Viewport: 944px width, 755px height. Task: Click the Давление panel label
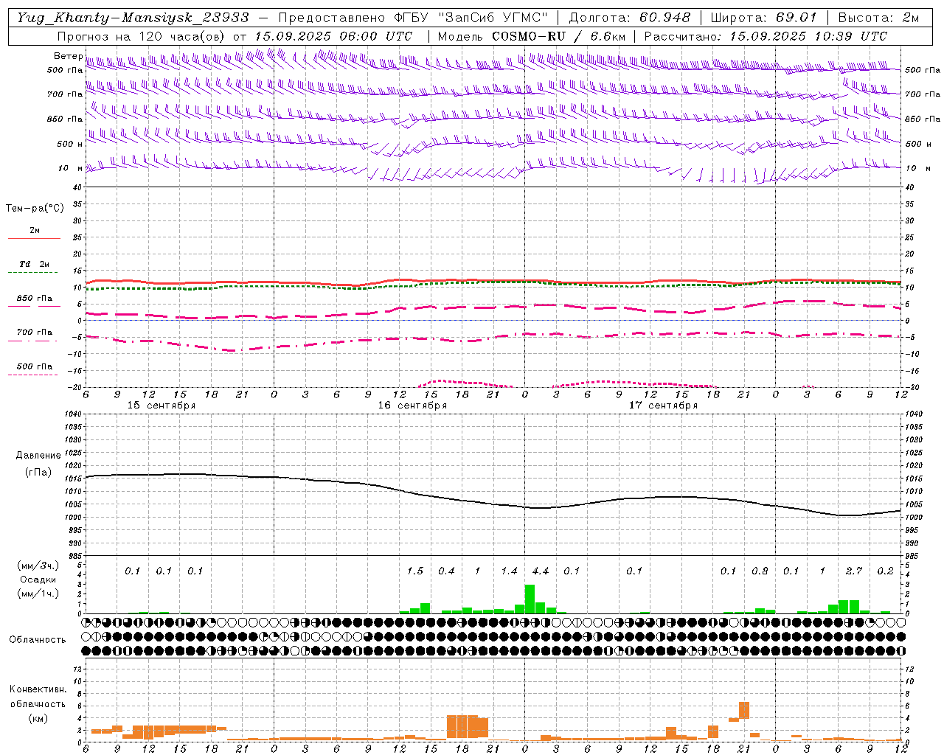click(38, 456)
